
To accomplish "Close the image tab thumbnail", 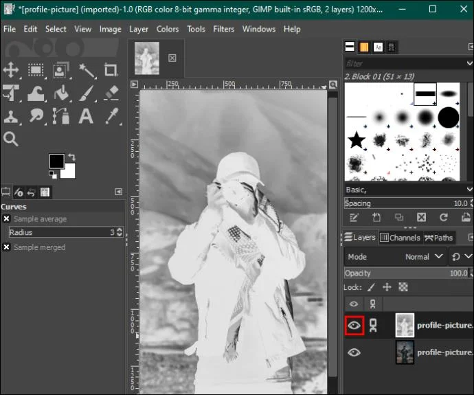I will pyautogui.click(x=172, y=58).
